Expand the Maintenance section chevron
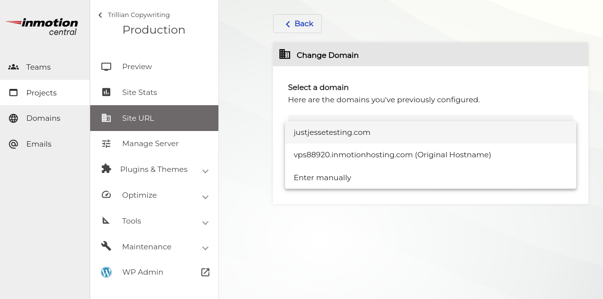 (205, 248)
